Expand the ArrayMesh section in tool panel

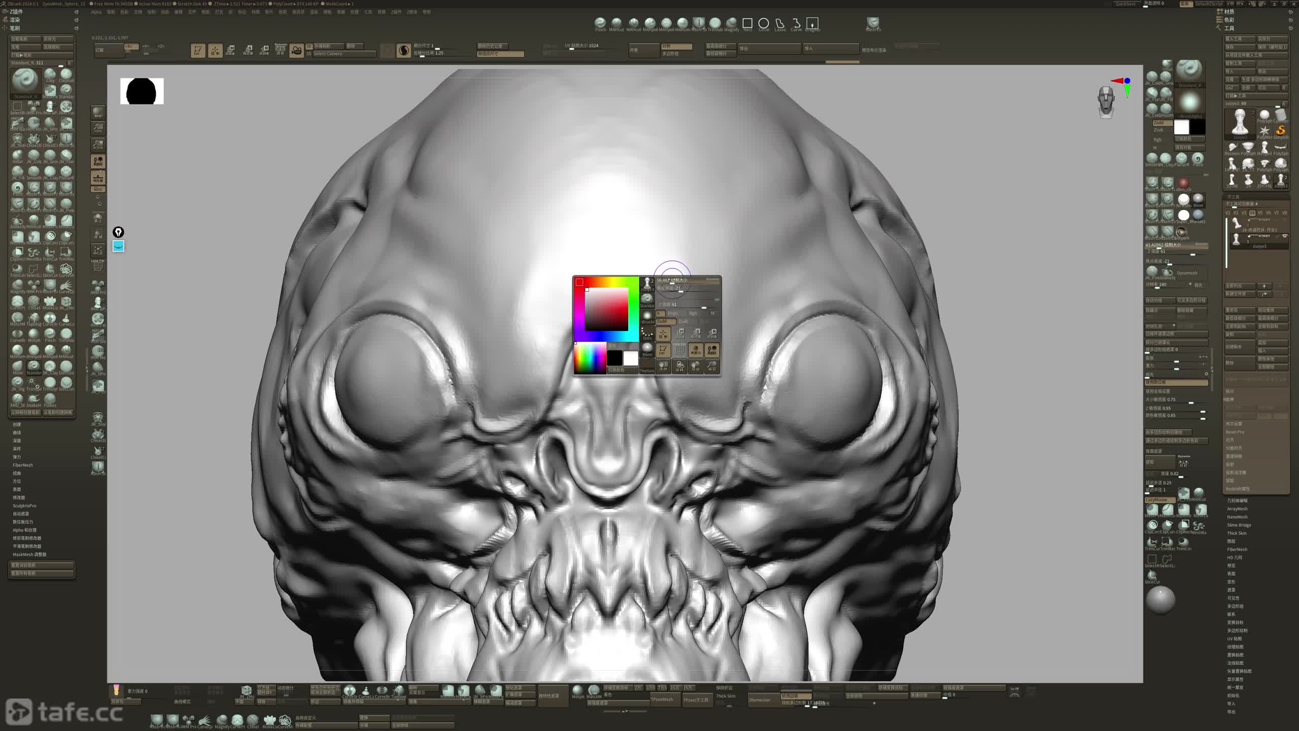[1237, 509]
